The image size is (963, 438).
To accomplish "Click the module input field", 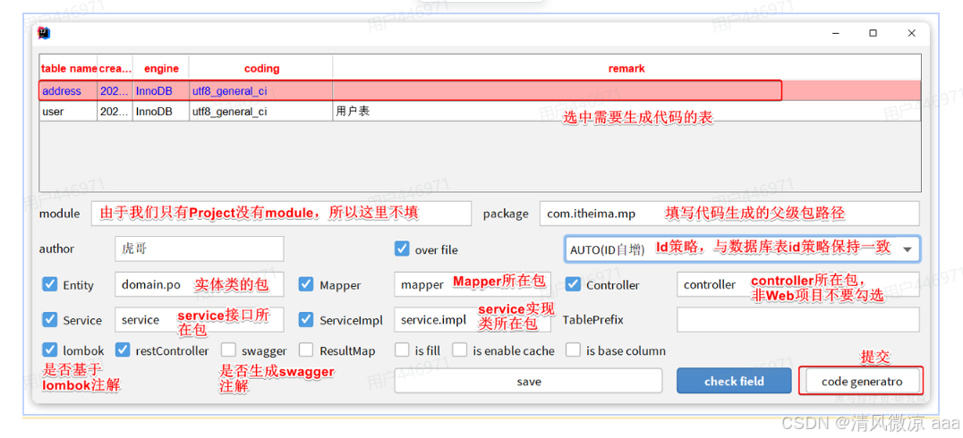I will click(x=281, y=213).
